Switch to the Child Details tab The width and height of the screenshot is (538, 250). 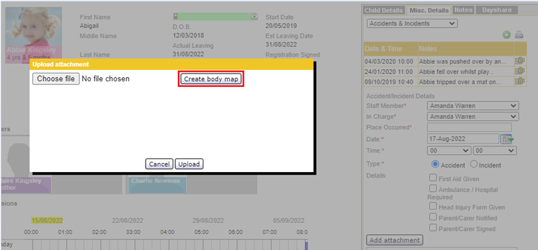point(383,10)
